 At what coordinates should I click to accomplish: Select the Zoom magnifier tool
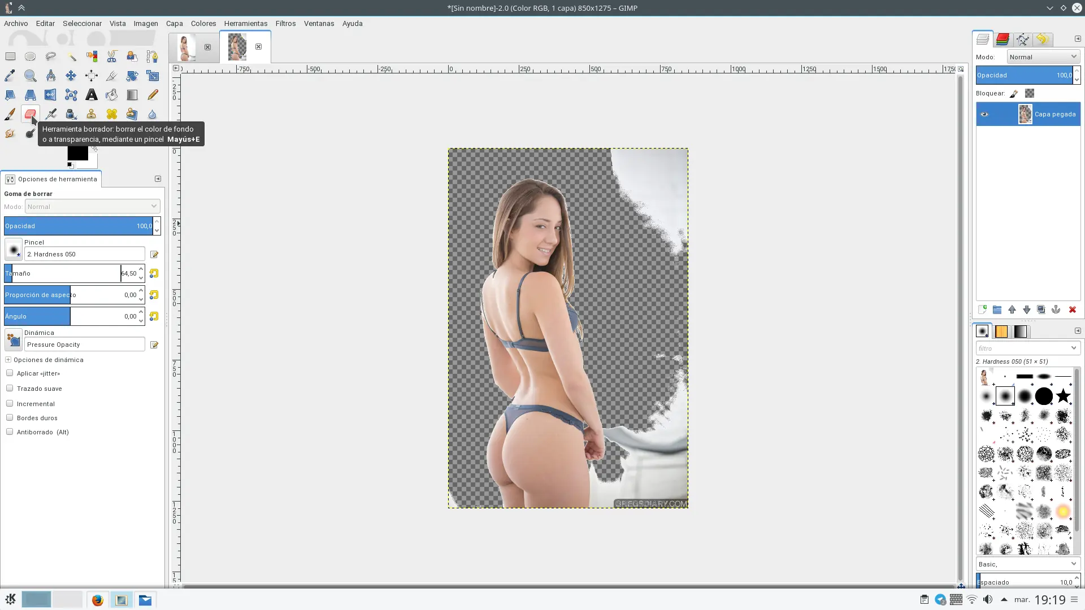point(31,76)
